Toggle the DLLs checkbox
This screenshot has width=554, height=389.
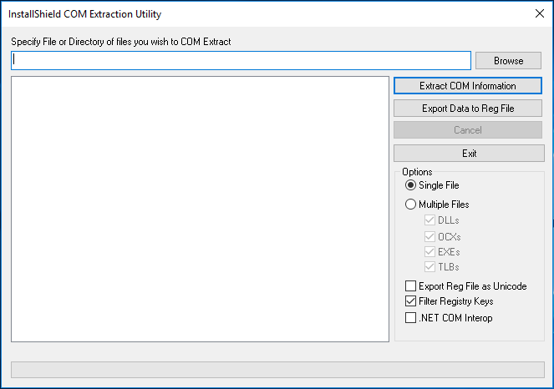click(429, 220)
